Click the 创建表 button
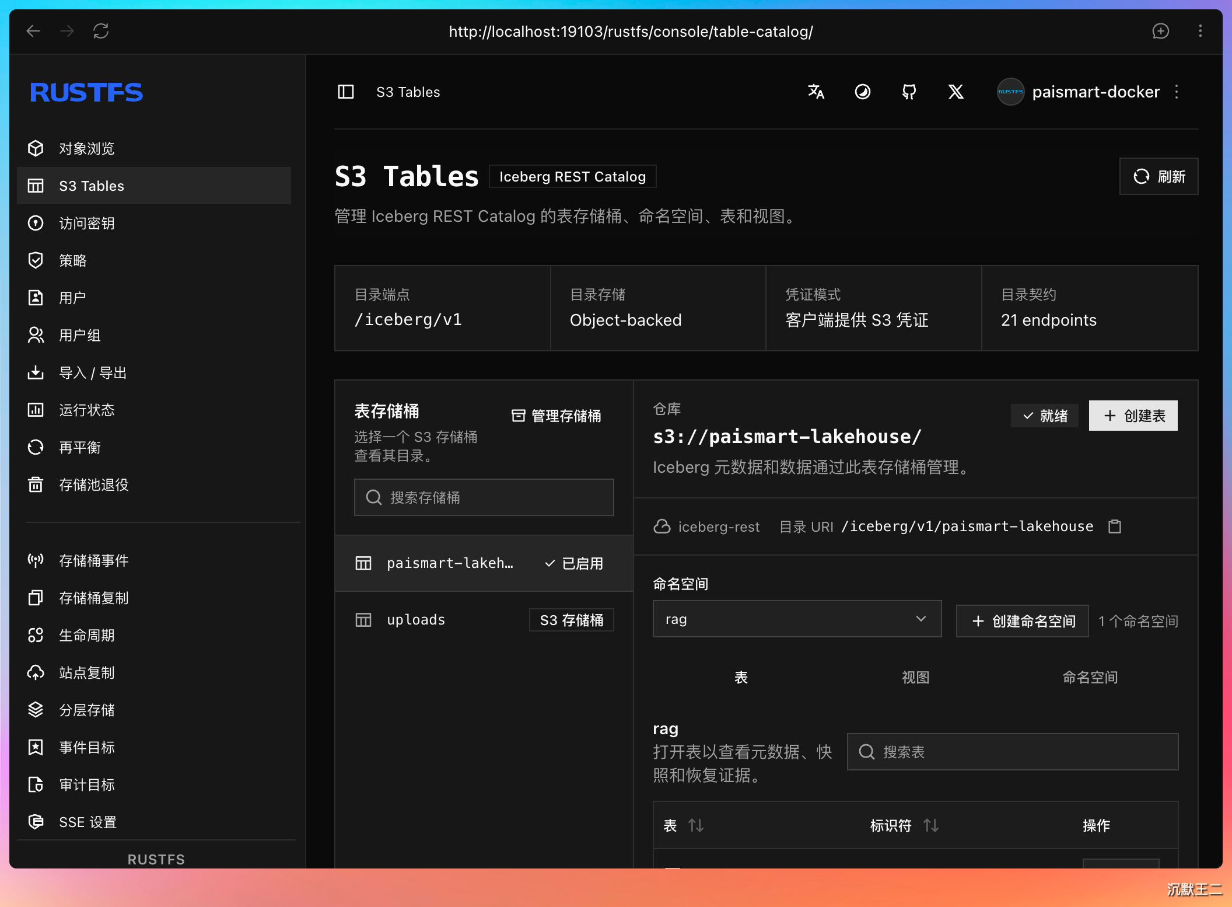This screenshot has width=1232, height=907. pos(1133,416)
